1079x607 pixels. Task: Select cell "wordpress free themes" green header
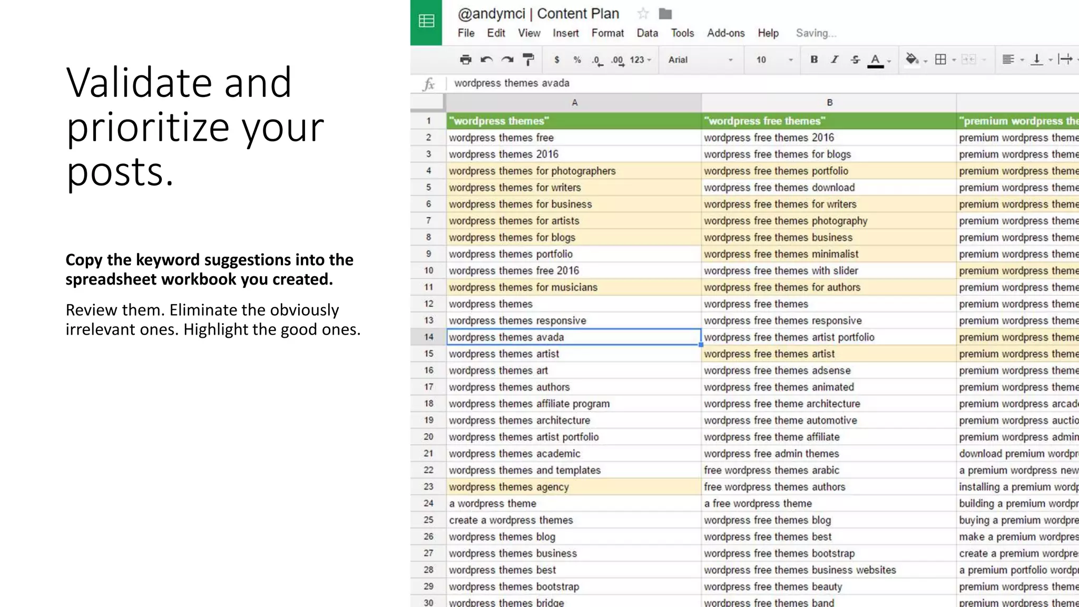pos(829,121)
